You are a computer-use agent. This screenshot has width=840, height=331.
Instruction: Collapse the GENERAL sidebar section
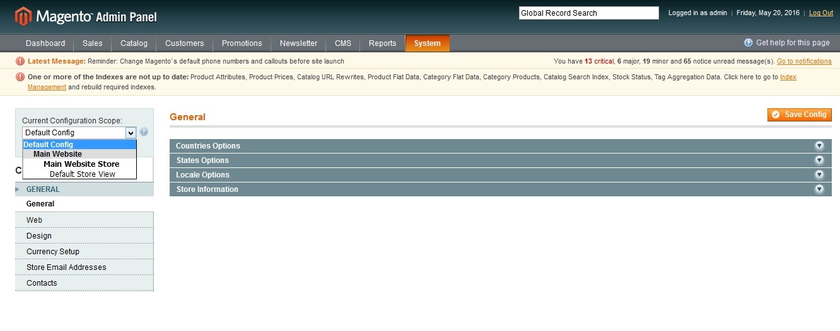pos(85,189)
